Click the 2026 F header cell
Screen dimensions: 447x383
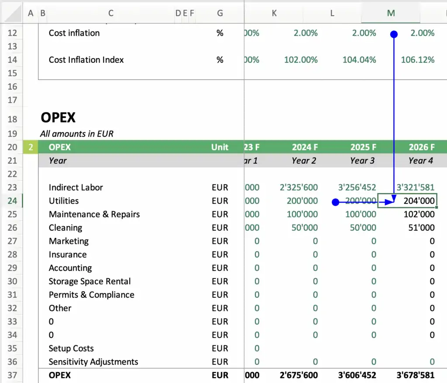422,147
